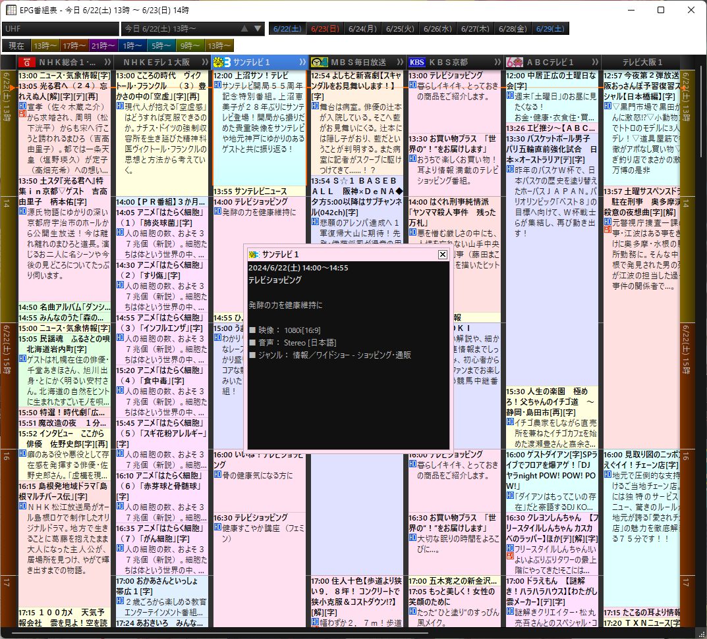Click the ABCテレビ1 channel logo
707x639 pixels.
click(x=515, y=62)
